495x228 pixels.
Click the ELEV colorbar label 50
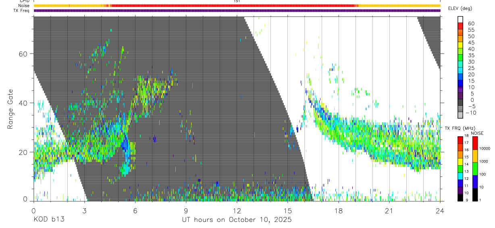(x=471, y=36)
